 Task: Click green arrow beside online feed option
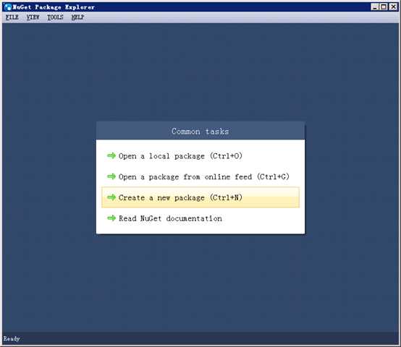point(111,176)
